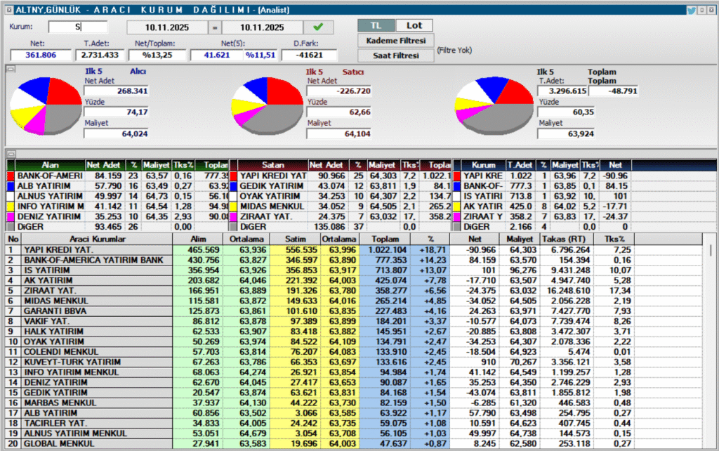The height and width of the screenshot is (451, 719).
Task: Select row KUVEYT-TURK YATIRIM
Action: click(x=353, y=362)
